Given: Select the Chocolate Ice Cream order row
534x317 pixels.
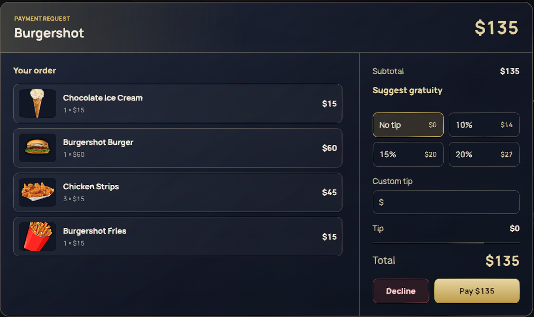Looking at the screenshot, I should [x=178, y=104].
